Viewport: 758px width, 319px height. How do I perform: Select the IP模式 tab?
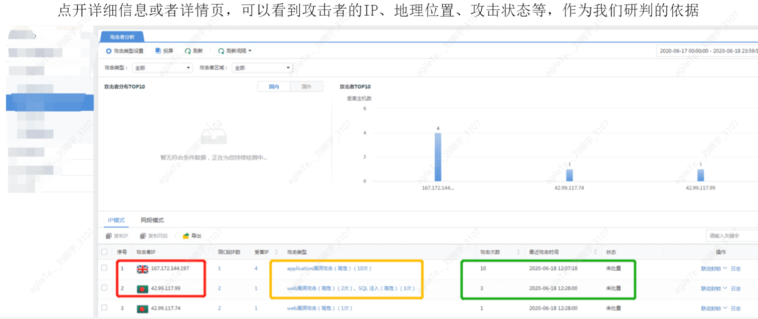pyautogui.click(x=116, y=220)
